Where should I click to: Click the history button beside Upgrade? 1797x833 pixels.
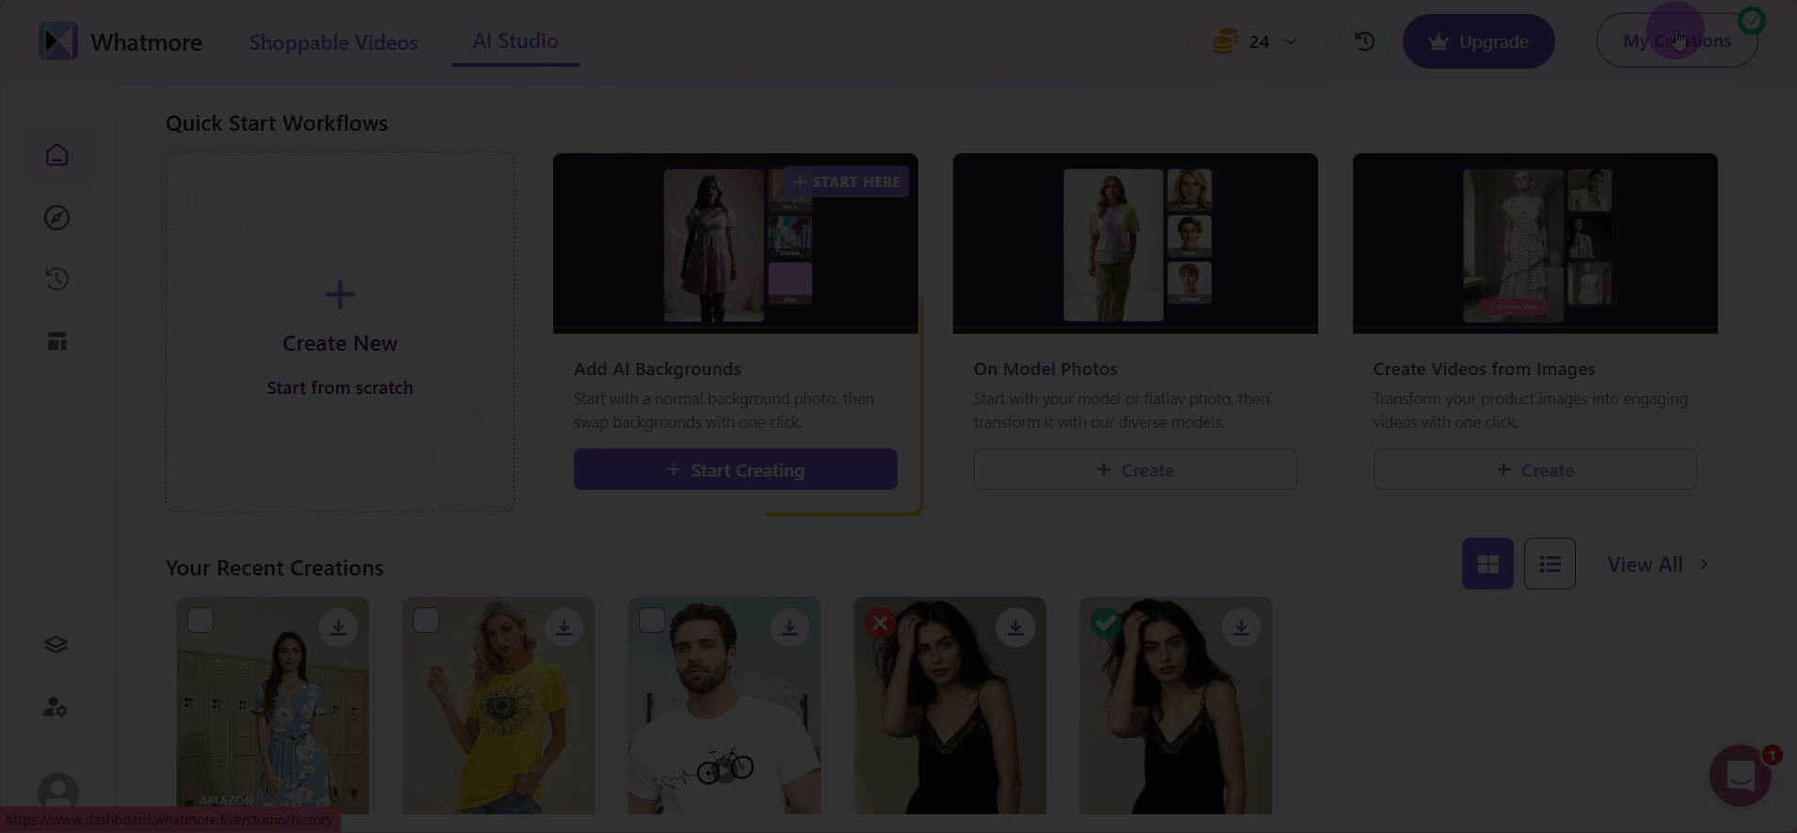[x=1364, y=41]
